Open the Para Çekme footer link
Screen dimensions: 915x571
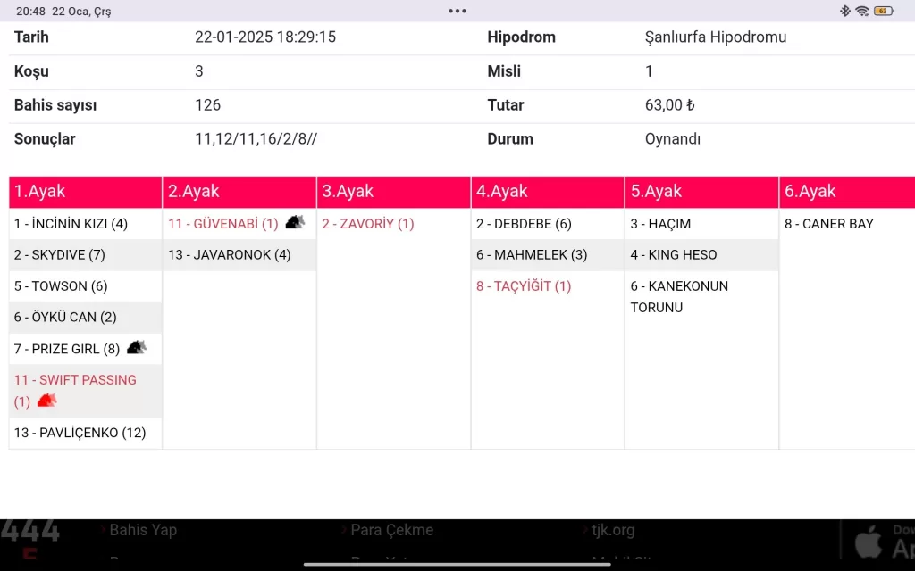pos(391,530)
